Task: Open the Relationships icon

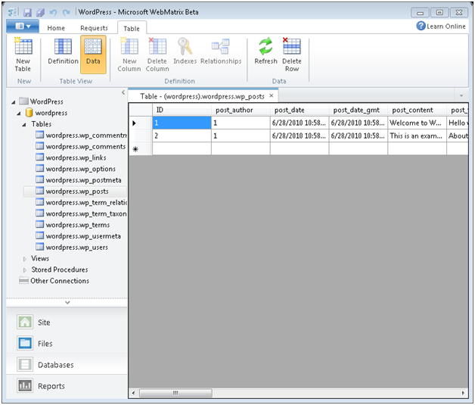Action: (x=221, y=46)
